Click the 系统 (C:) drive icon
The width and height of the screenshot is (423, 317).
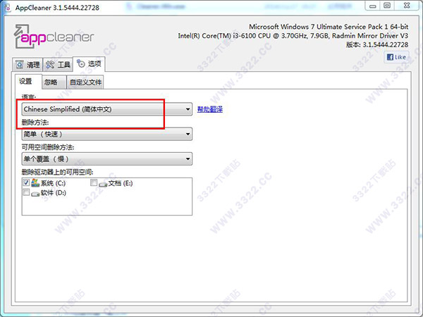tap(35, 182)
